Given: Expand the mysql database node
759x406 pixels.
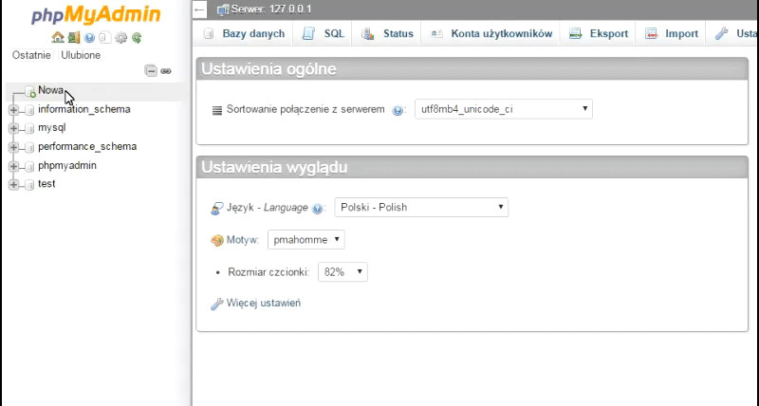Looking at the screenshot, I should click(13, 128).
